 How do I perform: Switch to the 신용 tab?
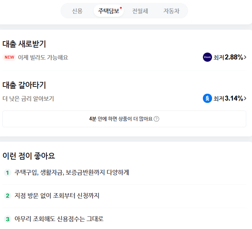(x=77, y=11)
